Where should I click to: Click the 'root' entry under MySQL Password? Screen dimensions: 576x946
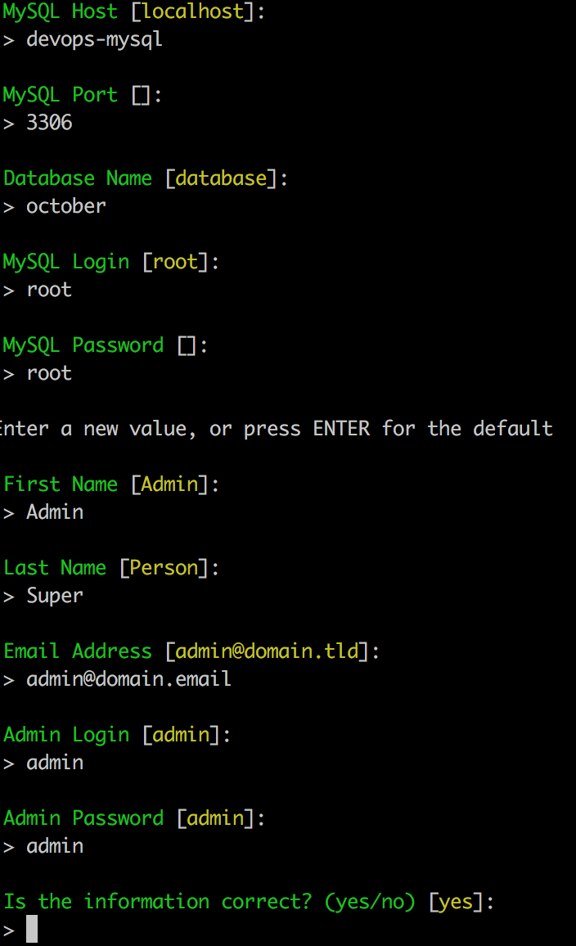point(49,373)
